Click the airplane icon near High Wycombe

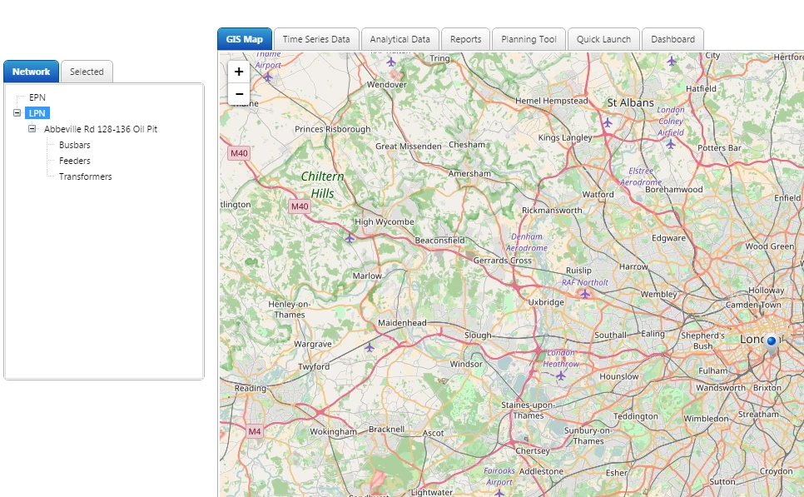[x=350, y=238]
